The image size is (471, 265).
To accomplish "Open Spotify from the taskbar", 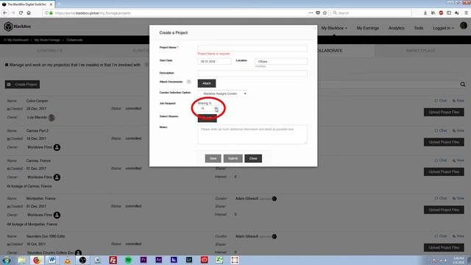I will (x=128, y=260).
